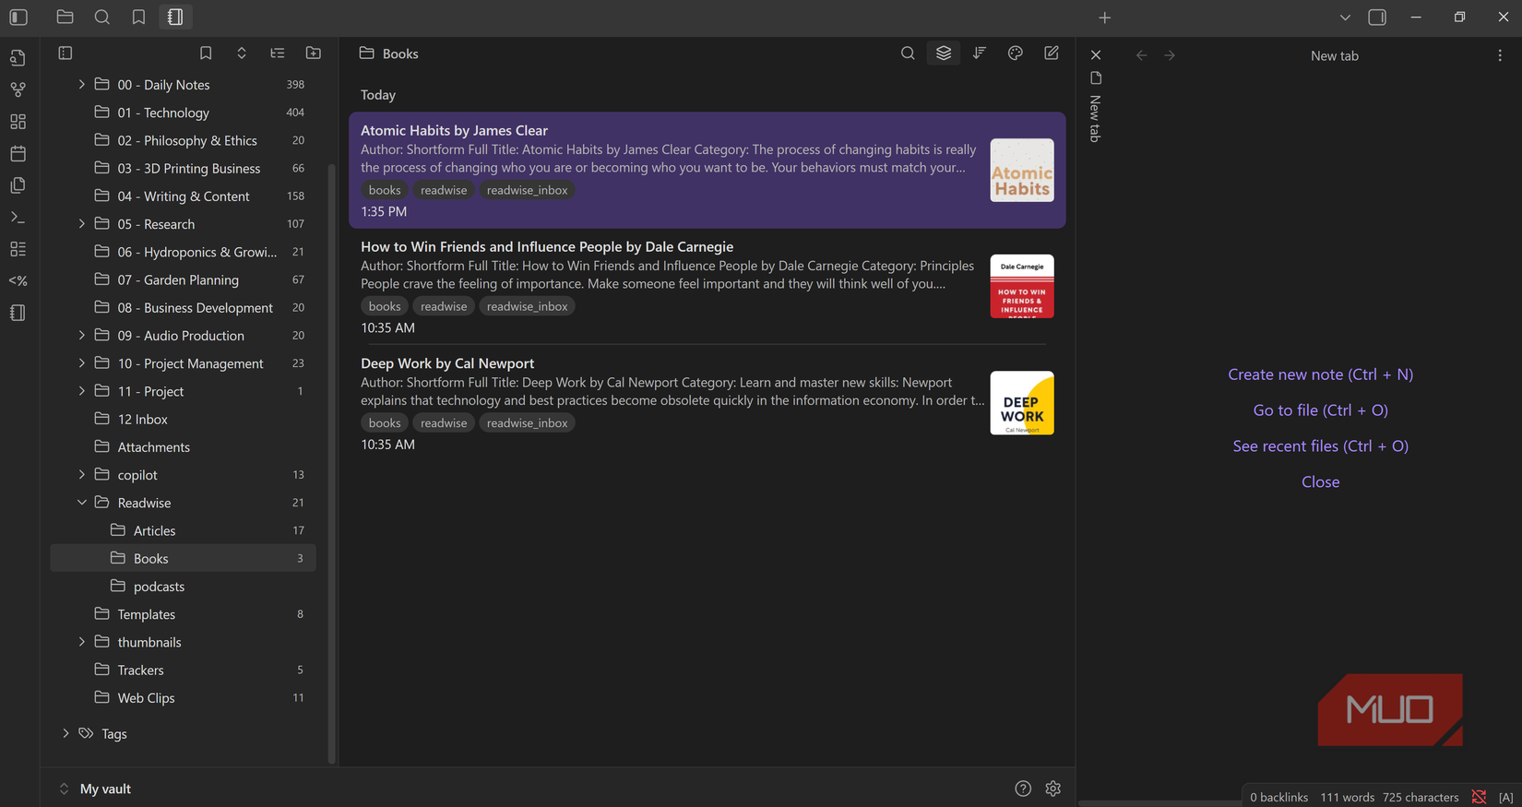This screenshot has height=807, width=1522.
Task: Open the Atomic Habits by James Clear note
Action: (707, 171)
